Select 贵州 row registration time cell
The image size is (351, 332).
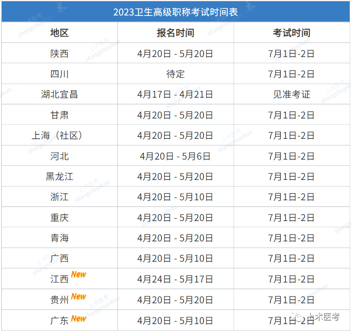[175, 300]
